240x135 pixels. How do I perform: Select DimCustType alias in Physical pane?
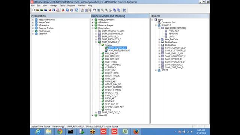point(171,45)
